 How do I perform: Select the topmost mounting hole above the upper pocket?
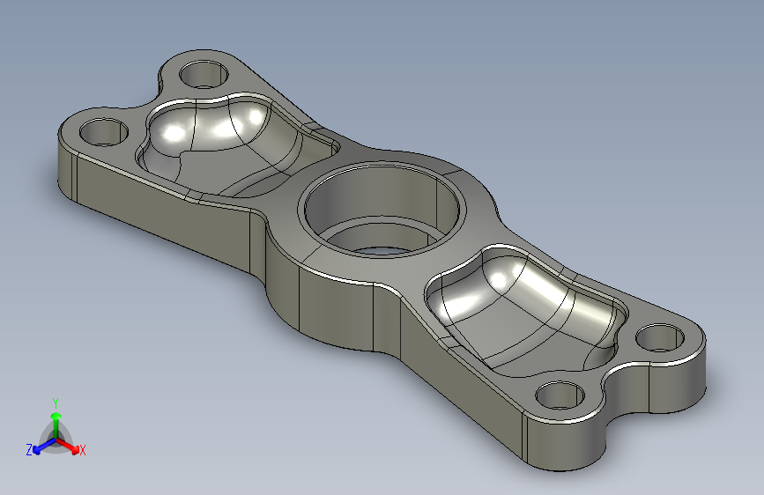coord(204,74)
